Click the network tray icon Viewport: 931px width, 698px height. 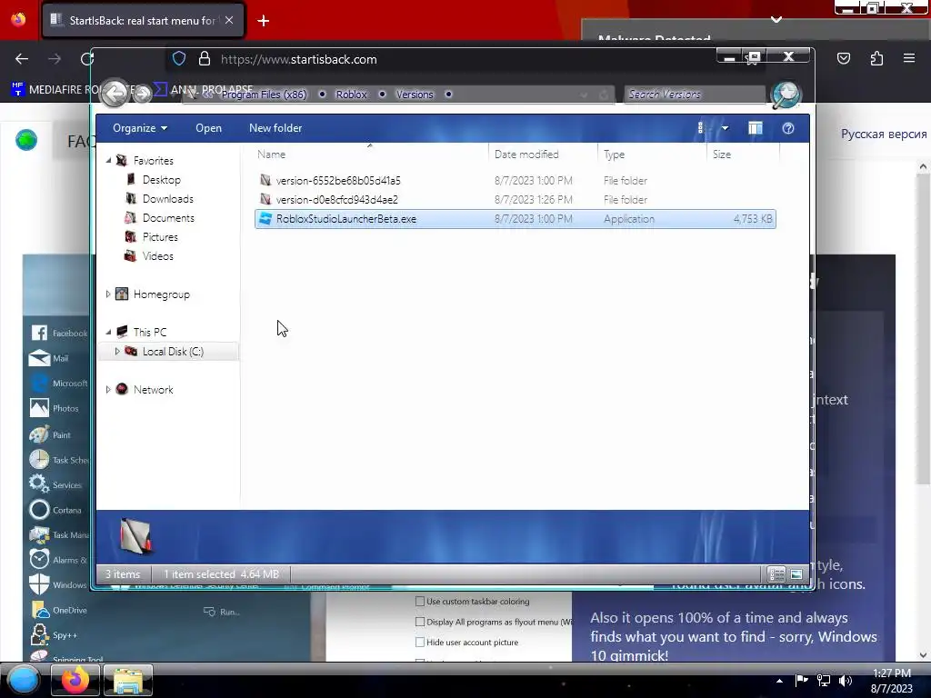click(824, 681)
